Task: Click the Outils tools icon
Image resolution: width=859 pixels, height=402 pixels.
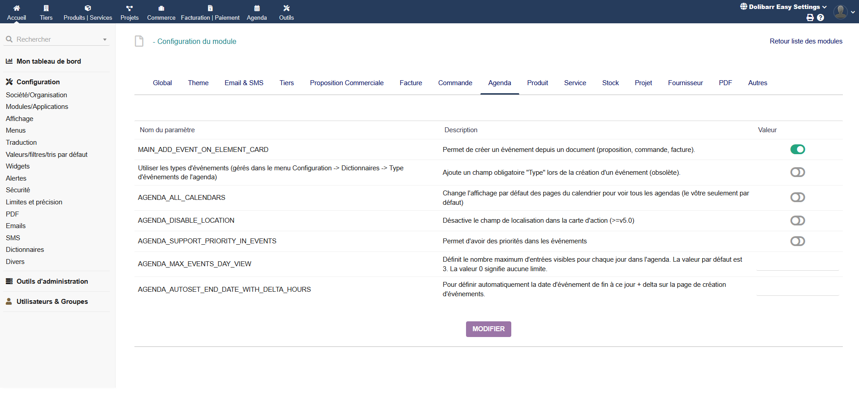Action: click(286, 8)
